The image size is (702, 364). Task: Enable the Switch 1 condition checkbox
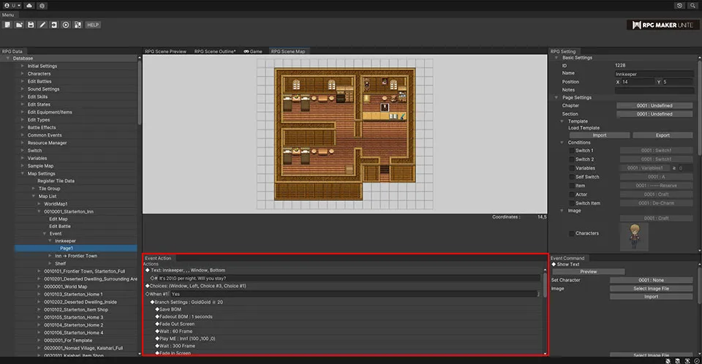click(x=570, y=150)
